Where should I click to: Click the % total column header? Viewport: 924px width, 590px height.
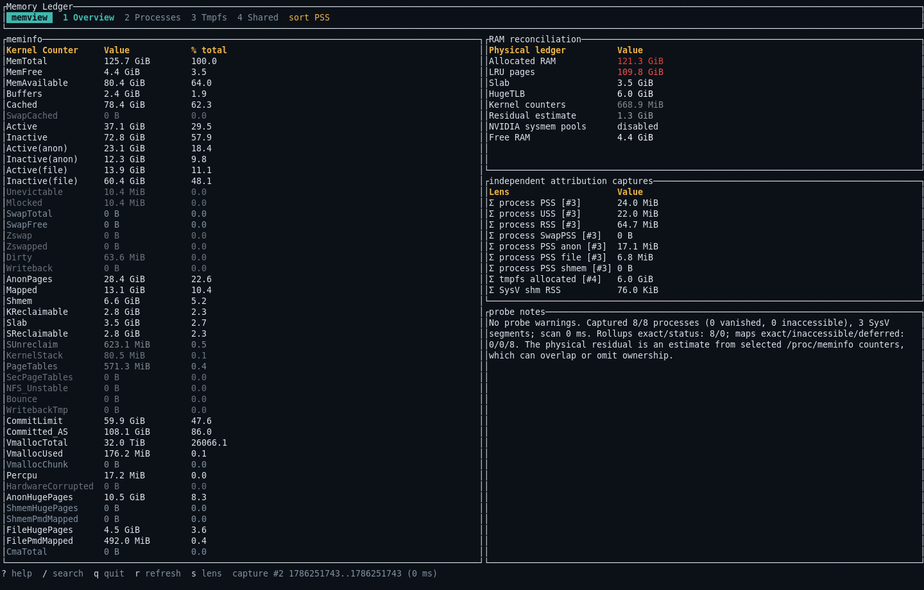point(209,50)
